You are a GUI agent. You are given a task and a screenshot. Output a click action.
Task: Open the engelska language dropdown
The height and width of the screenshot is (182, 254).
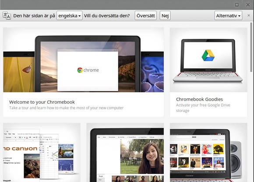[x=70, y=15]
